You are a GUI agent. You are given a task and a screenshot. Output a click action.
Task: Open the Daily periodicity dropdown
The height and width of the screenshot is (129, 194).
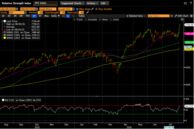click(55, 16)
